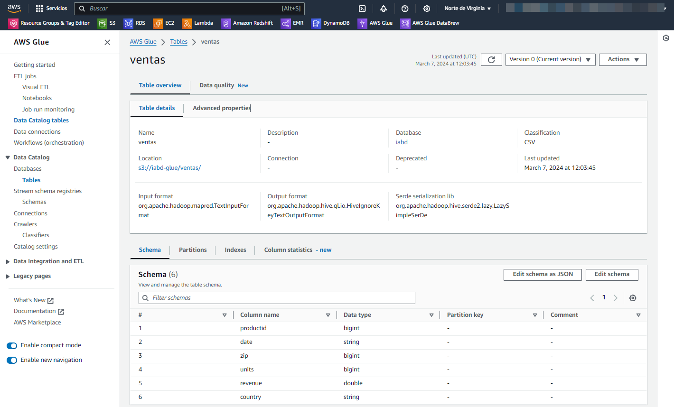Viewport: 674px width, 407px height.
Task: Open the Norte de Virginia region dropdown
Action: pos(468,9)
